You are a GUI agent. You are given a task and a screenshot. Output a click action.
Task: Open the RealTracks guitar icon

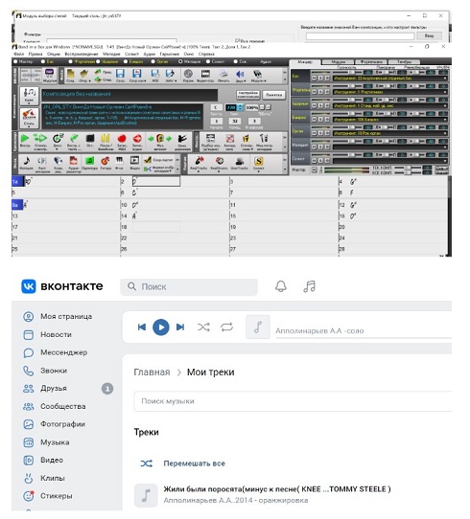tap(199, 161)
